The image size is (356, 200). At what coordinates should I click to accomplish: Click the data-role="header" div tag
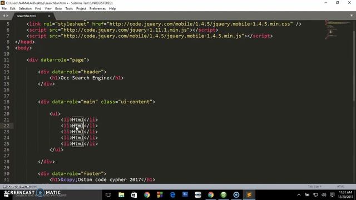72,72
